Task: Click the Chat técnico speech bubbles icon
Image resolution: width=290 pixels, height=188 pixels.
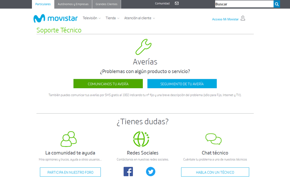Action: click(x=213, y=139)
